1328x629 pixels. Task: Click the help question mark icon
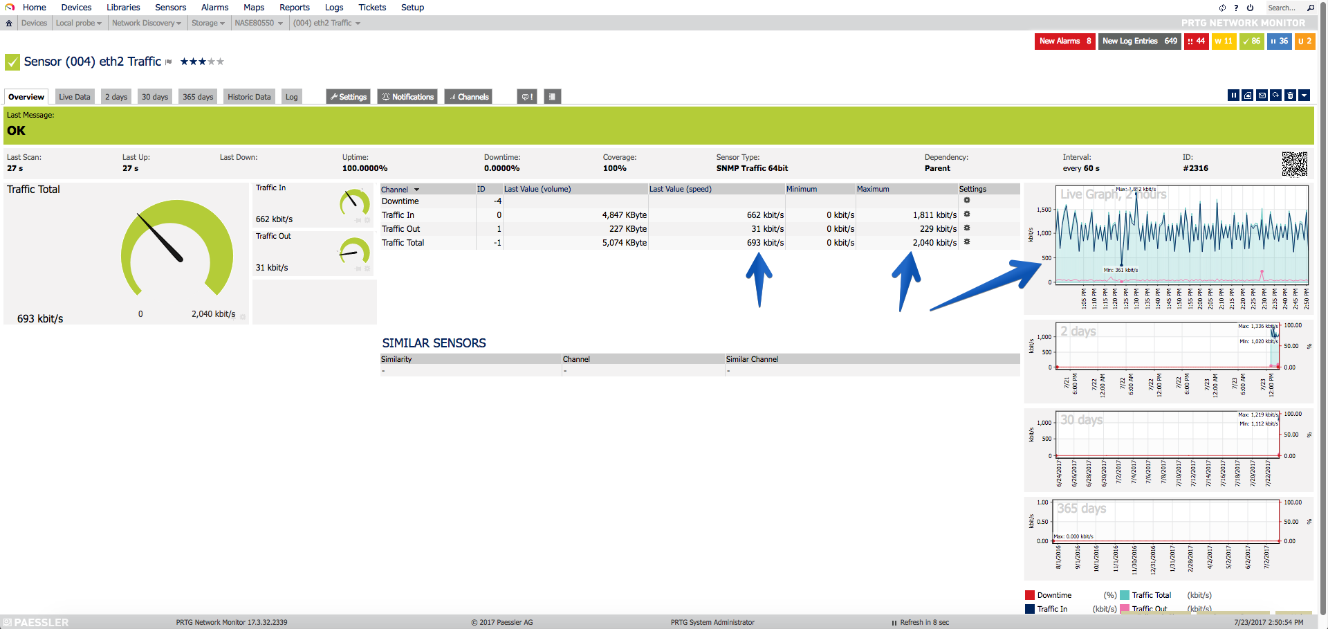[1236, 8]
